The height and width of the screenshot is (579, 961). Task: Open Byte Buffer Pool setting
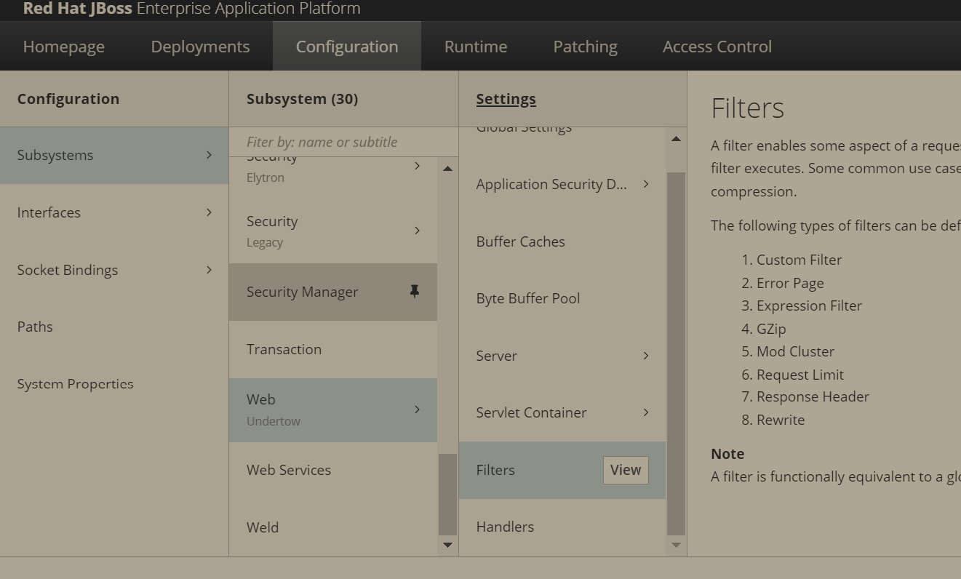point(562,298)
